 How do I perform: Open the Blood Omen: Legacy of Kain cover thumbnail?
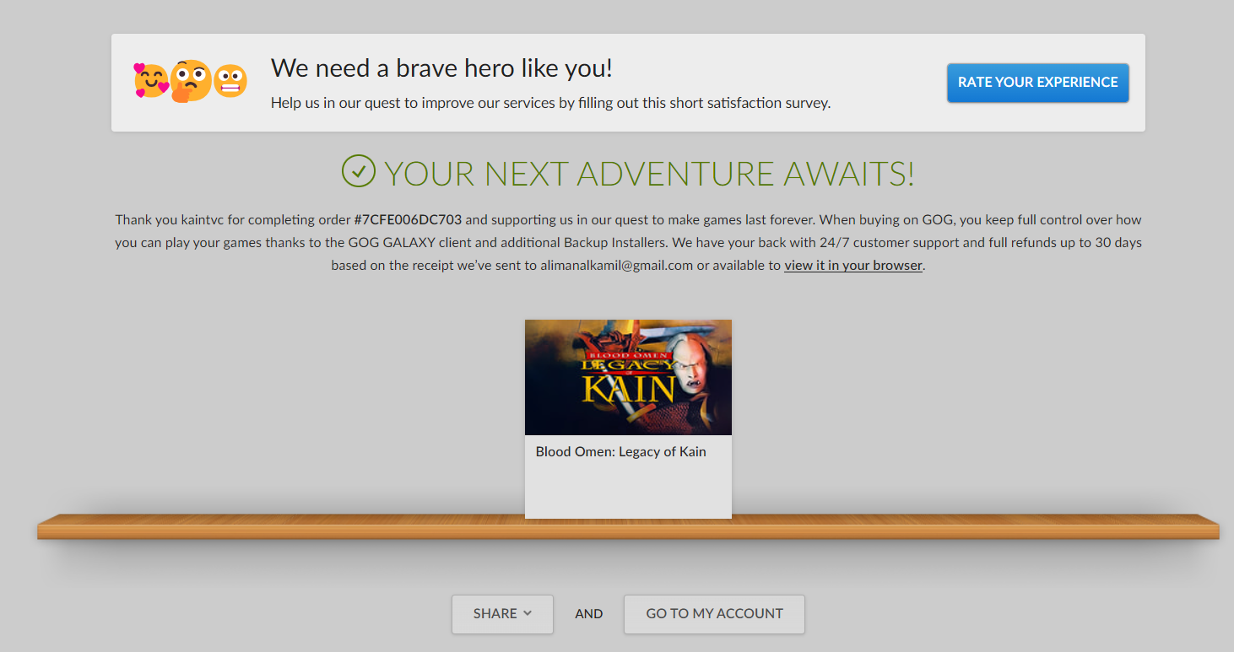(x=628, y=377)
